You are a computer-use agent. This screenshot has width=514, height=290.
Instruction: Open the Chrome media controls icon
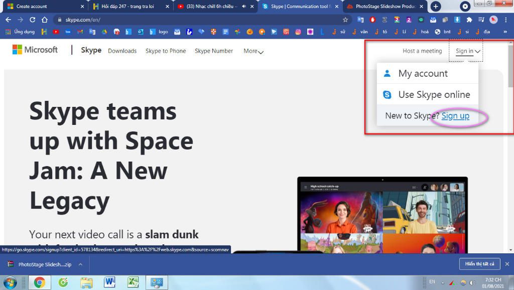pos(481,20)
